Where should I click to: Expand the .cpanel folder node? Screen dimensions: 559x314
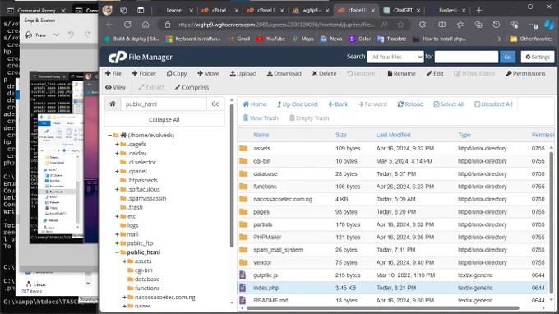(x=117, y=172)
